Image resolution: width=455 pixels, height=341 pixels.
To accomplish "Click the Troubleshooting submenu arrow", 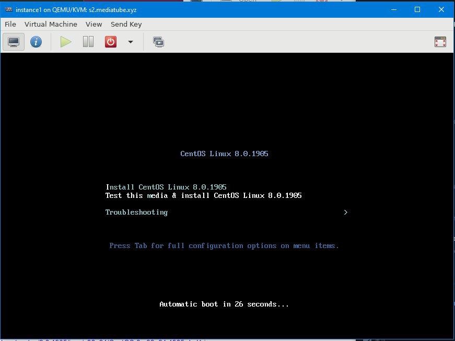I will [x=345, y=213].
